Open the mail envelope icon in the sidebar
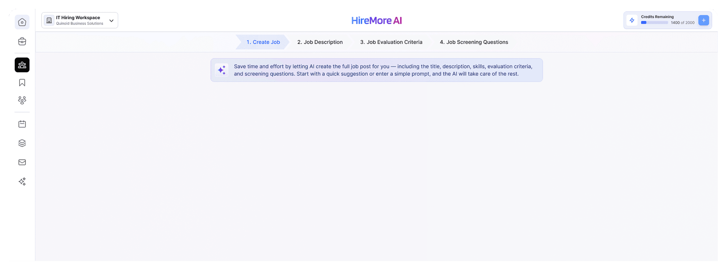The width and height of the screenshot is (727, 270). (x=22, y=162)
